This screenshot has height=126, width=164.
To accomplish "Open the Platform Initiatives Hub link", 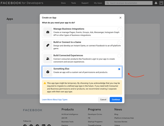I will [x=124, y=118].
